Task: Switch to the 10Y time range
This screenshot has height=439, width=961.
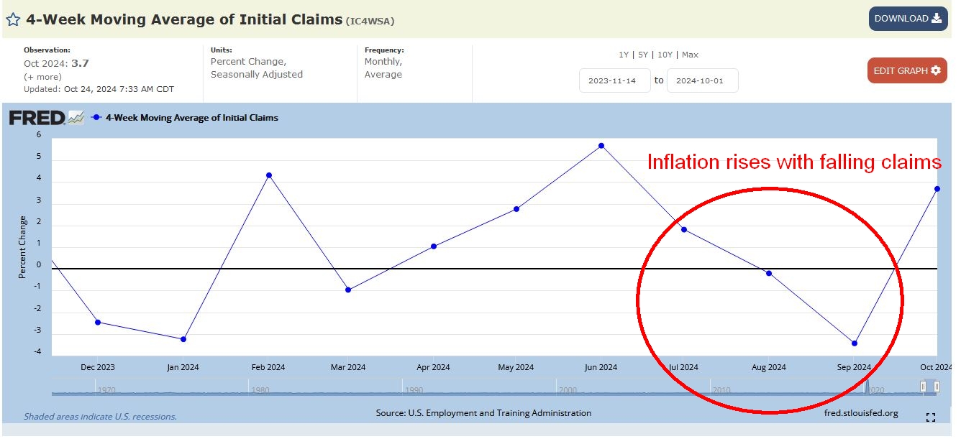Action: point(665,55)
